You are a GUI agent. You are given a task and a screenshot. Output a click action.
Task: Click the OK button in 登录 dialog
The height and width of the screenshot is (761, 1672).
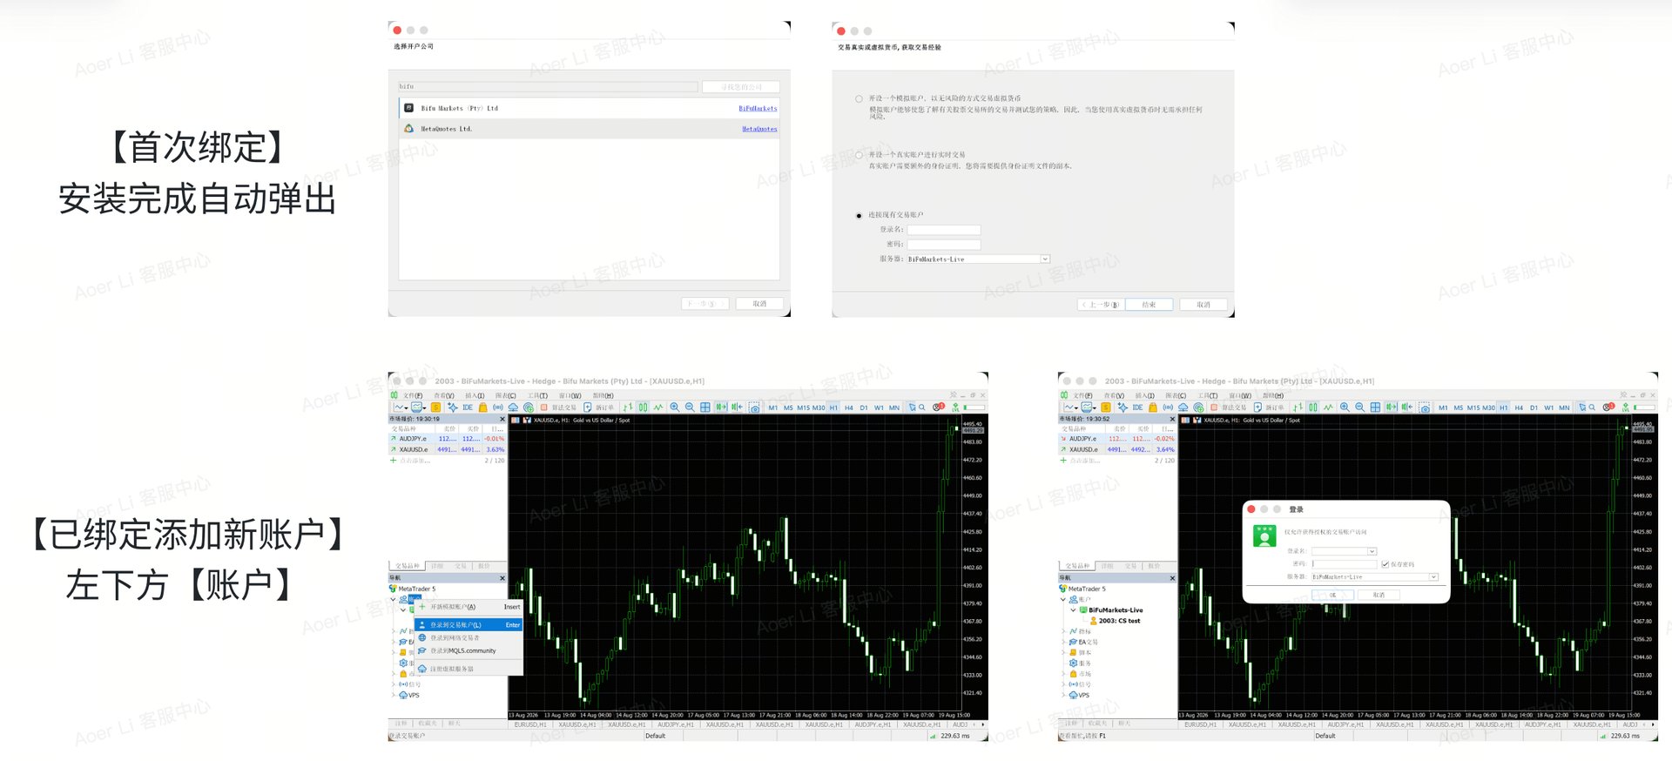coord(1332,595)
